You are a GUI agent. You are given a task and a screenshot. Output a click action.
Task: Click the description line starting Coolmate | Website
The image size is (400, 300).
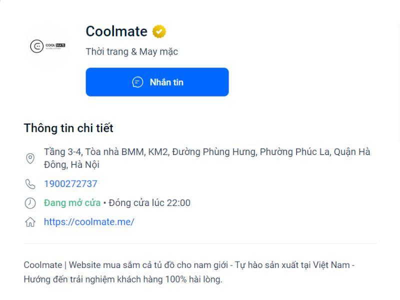189,265
